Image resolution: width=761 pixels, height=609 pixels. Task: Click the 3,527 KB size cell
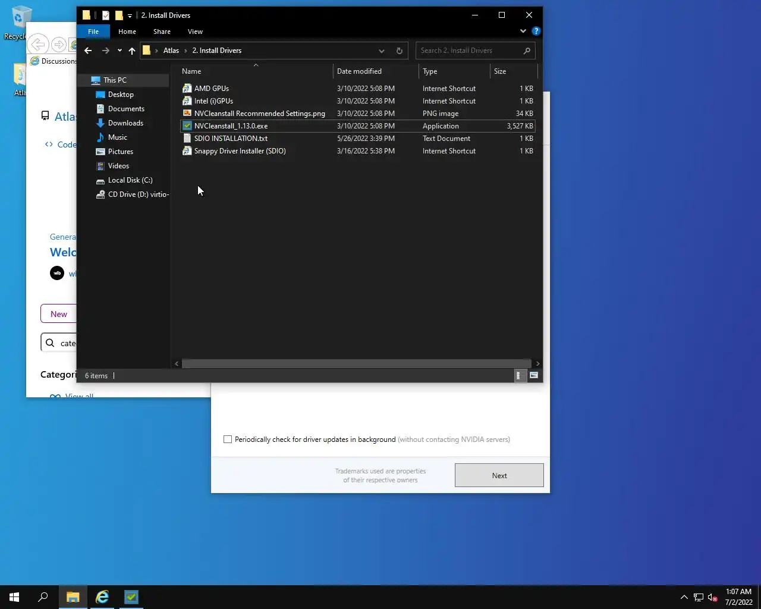point(520,126)
